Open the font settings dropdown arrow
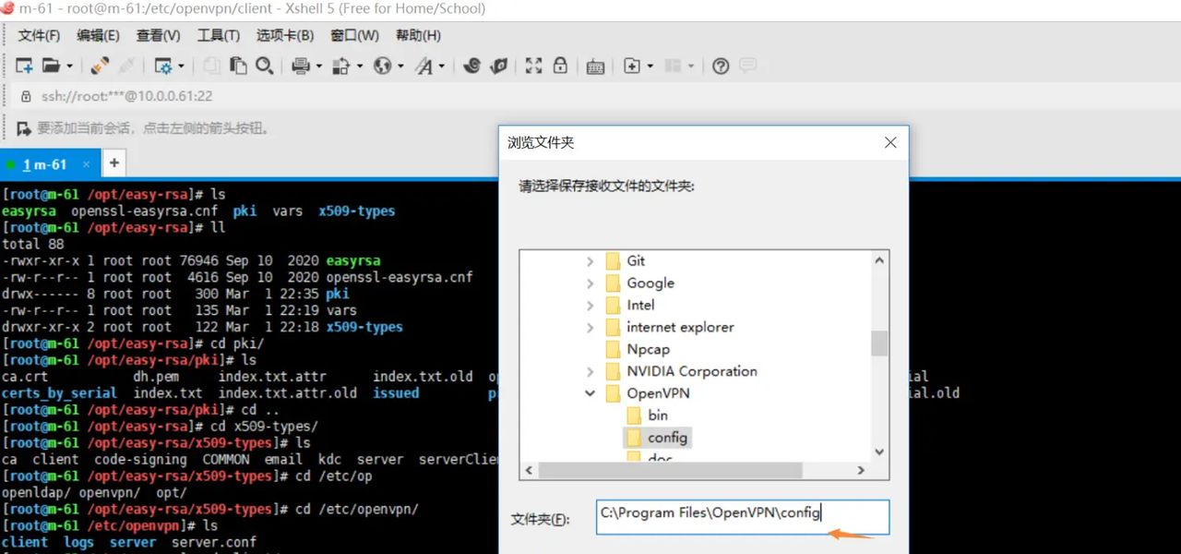Screen dimensions: 1181x554 tap(442, 66)
